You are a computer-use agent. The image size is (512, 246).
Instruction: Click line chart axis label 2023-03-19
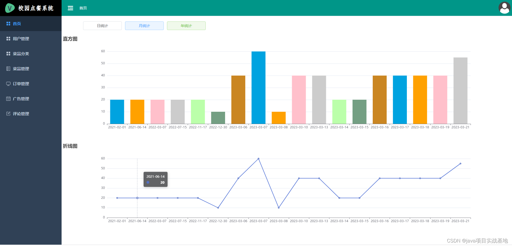440,221
